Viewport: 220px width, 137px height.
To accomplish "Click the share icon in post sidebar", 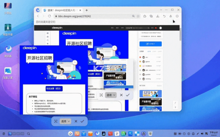I will [x=48, y=40].
